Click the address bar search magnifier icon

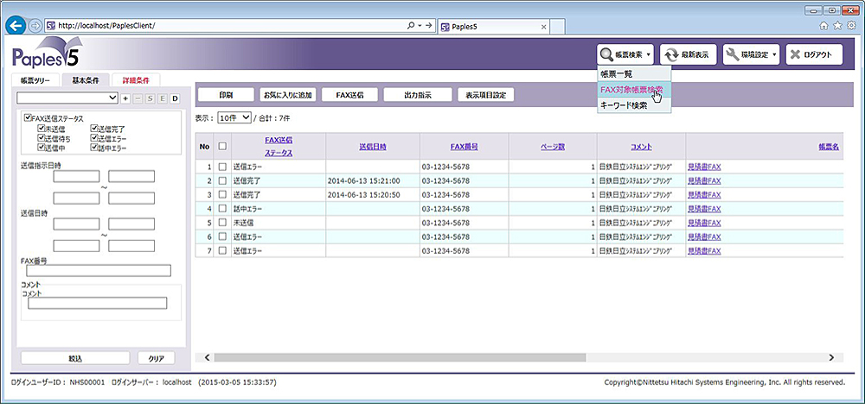pos(410,26)
